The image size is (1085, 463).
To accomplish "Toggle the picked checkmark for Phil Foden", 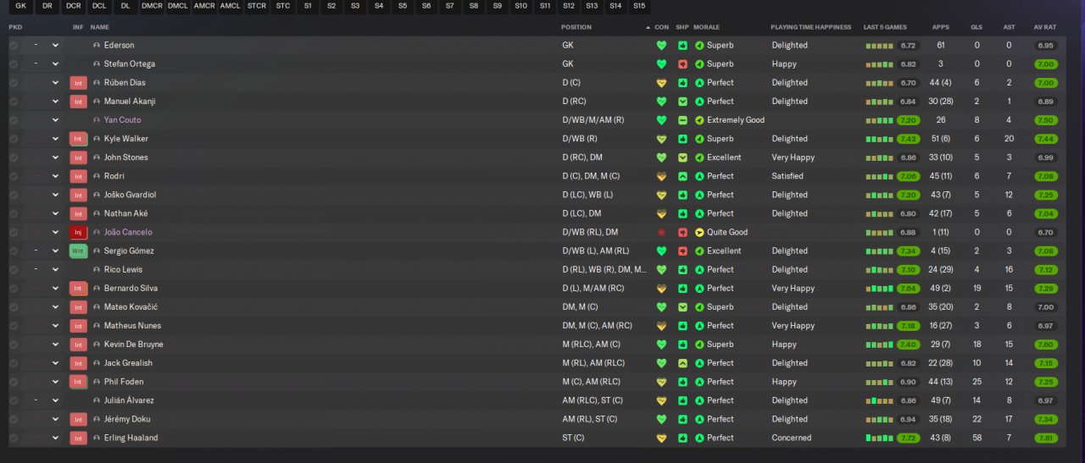I will click(x=14, y=382).
